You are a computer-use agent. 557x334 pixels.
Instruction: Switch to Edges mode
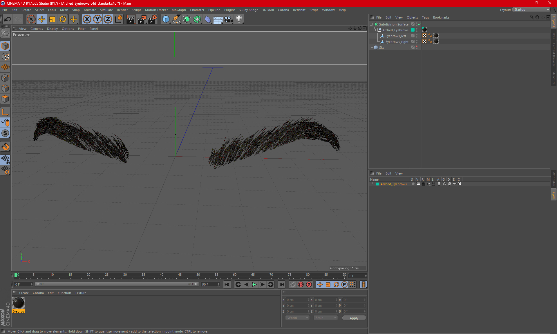(5, 88)
